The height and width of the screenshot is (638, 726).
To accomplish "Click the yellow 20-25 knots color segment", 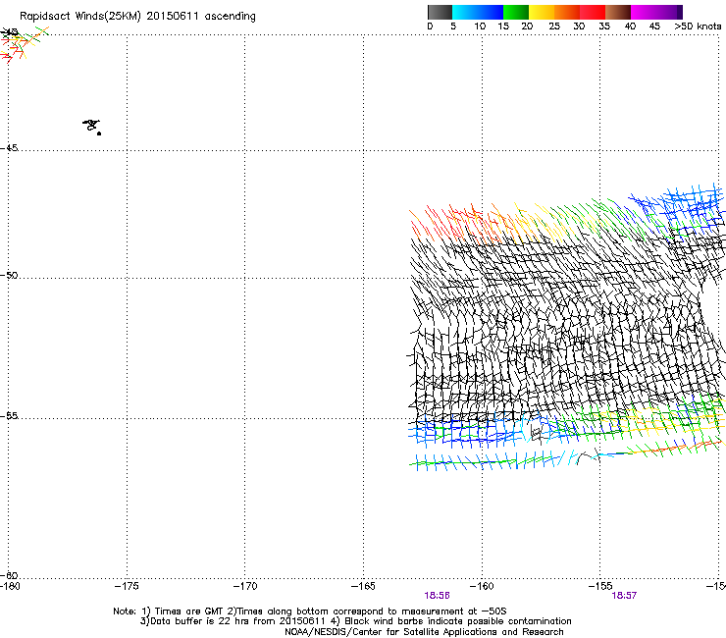I will 542,12.
